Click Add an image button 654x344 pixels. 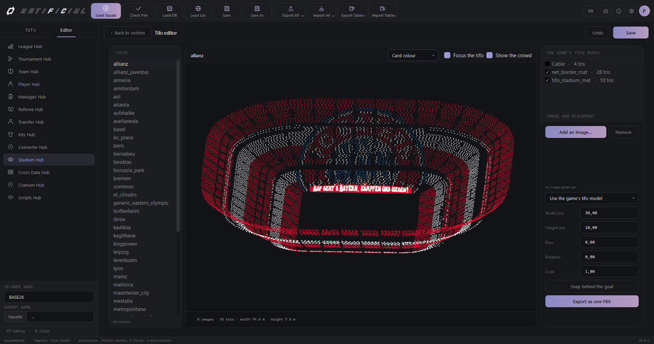click(x=576, y=132)
